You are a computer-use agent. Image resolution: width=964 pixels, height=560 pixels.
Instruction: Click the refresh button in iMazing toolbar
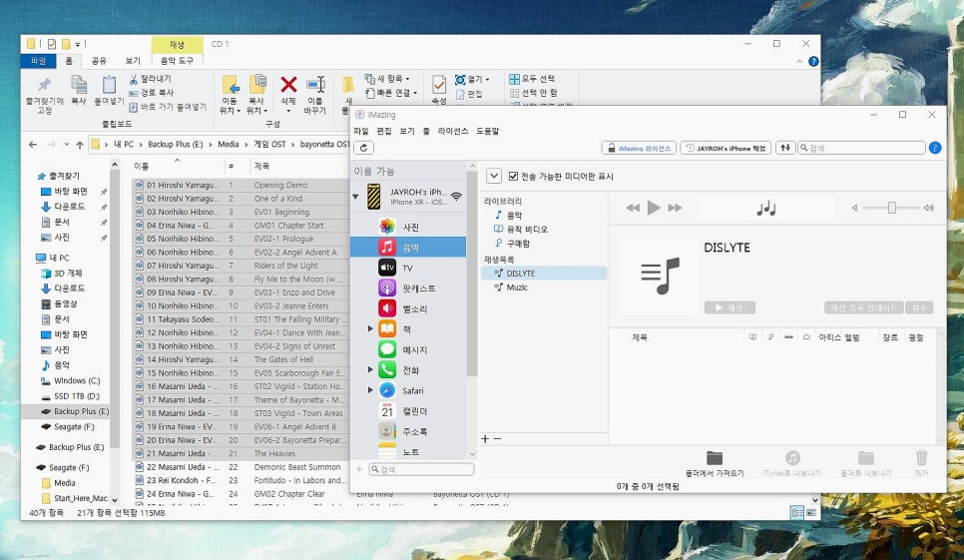pyautogui.click(x=363, y=148)
